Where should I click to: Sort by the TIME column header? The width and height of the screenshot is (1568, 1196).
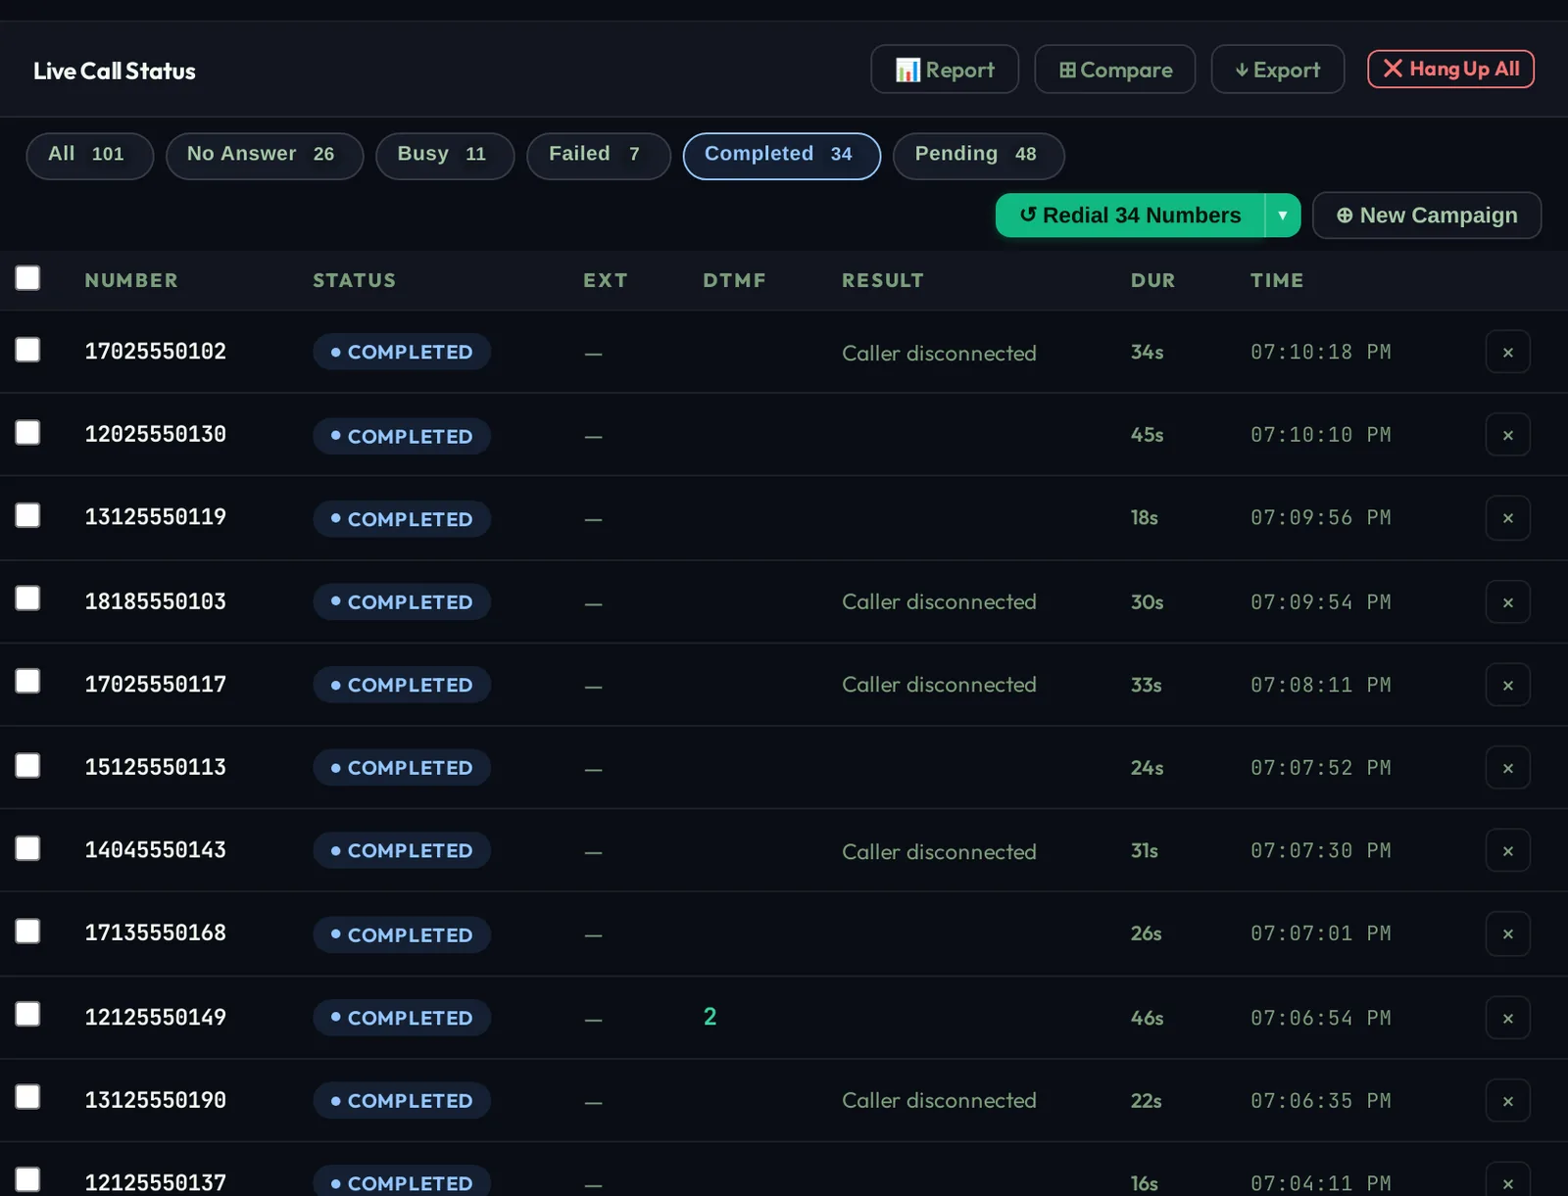[1277, 281]
